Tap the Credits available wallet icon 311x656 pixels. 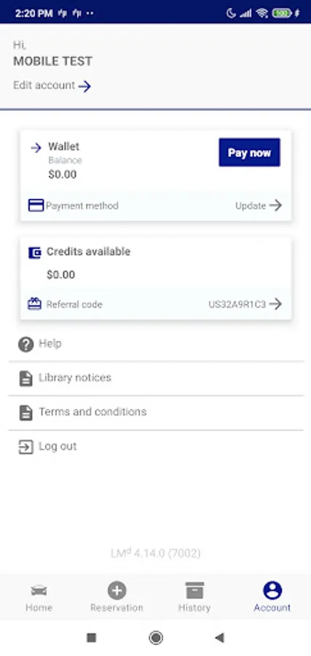[x=35, y=253]
